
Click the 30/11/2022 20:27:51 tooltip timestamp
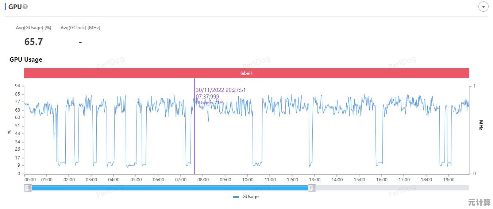(x=221, y=90)
